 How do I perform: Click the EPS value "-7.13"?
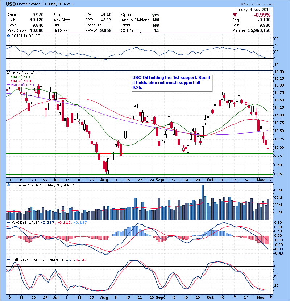[x=106, y=20]
